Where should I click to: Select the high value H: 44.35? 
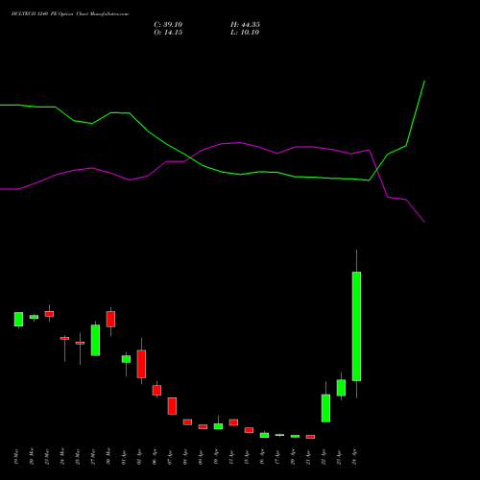[x=245, y=25]
